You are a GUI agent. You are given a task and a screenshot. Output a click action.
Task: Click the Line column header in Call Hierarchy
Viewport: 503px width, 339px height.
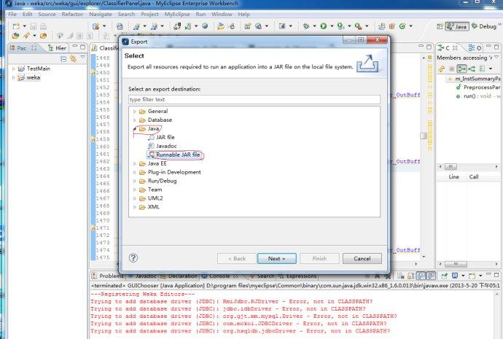[453, 176]
